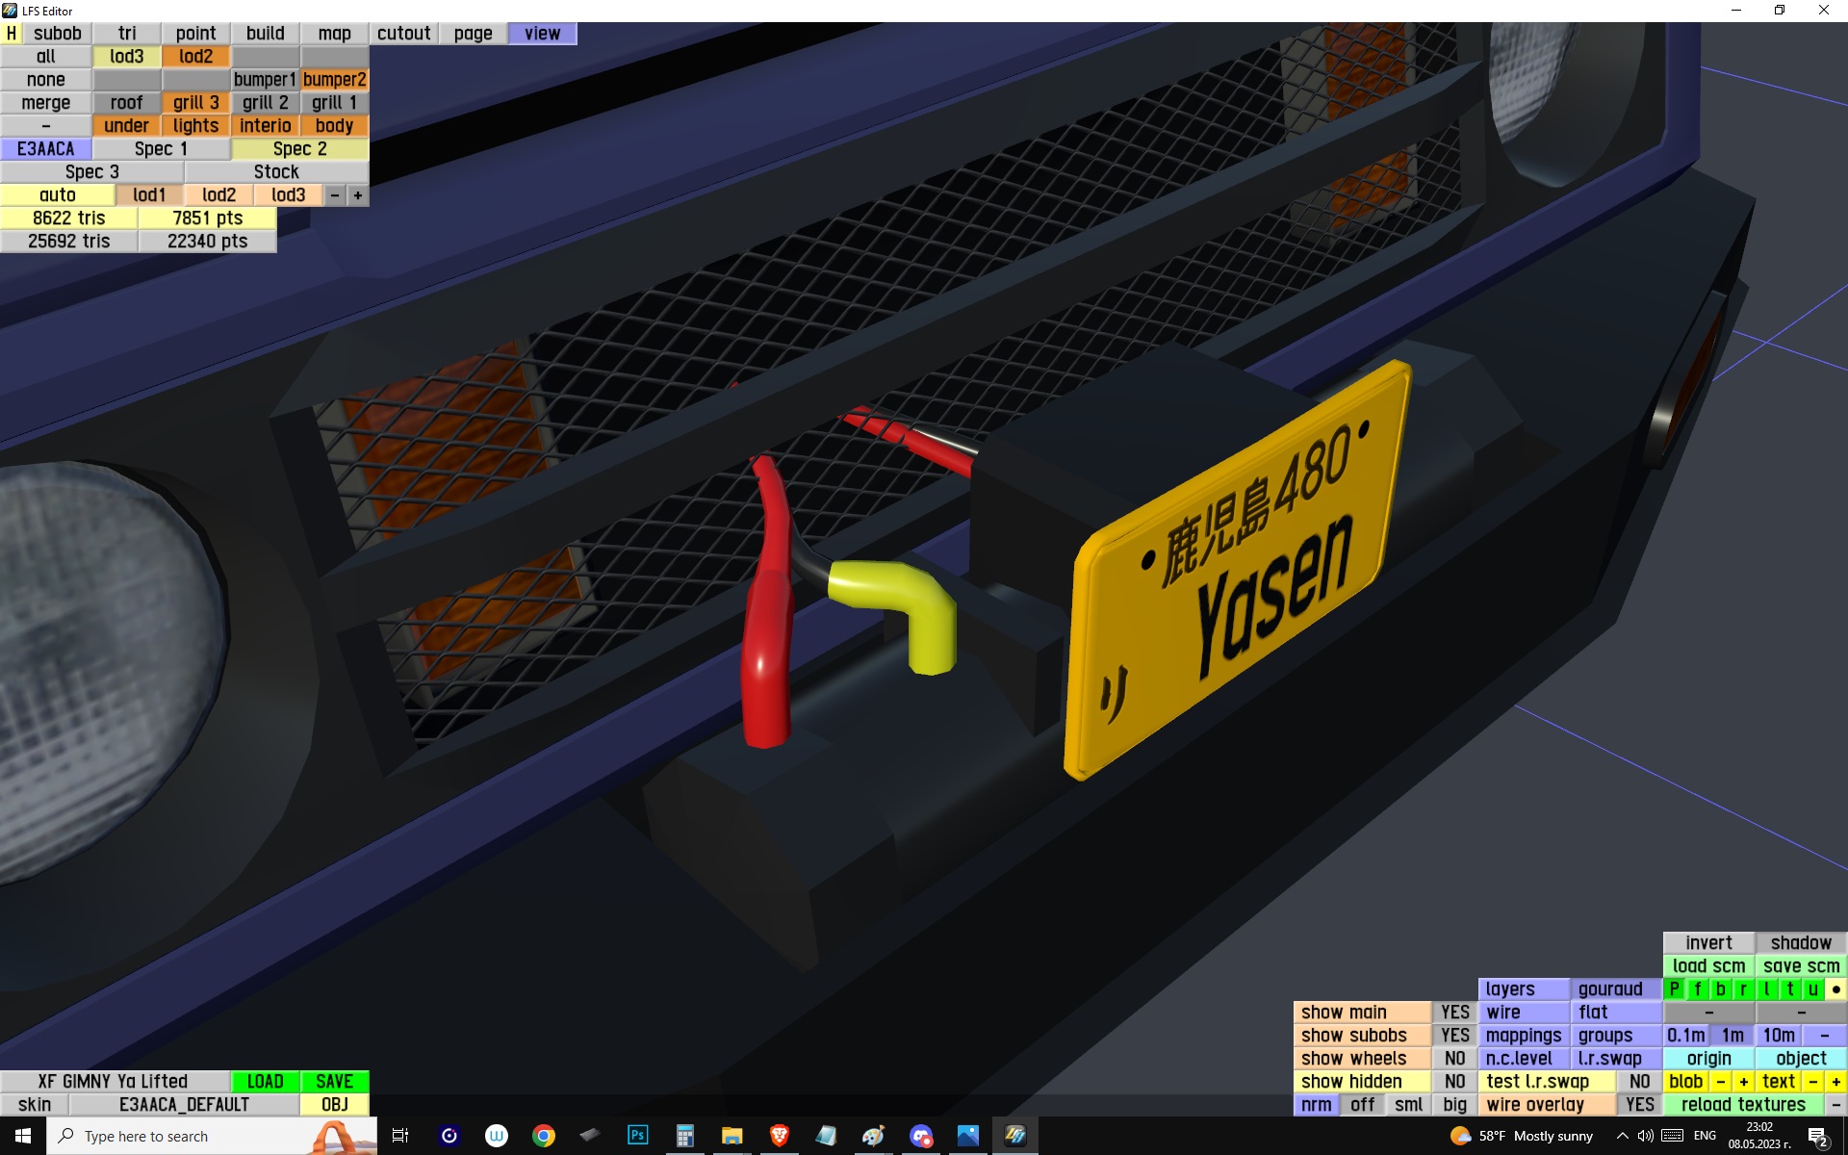Click the black dot button beside 'u'
The height and width of the screenshot is (1155, 1848).
coord(1835,988)
